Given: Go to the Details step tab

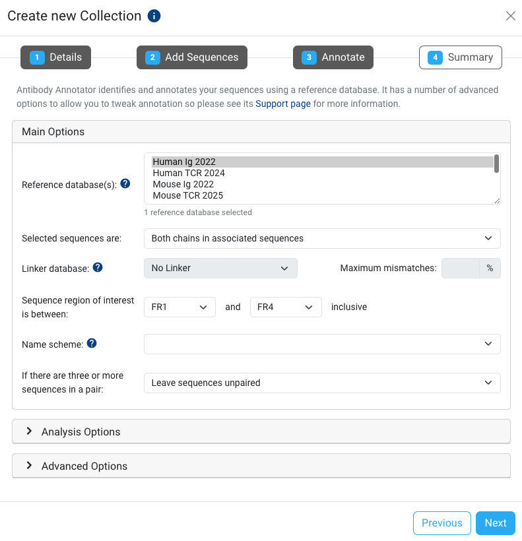Looking at the screenshot, I should (x=55, y=57).
